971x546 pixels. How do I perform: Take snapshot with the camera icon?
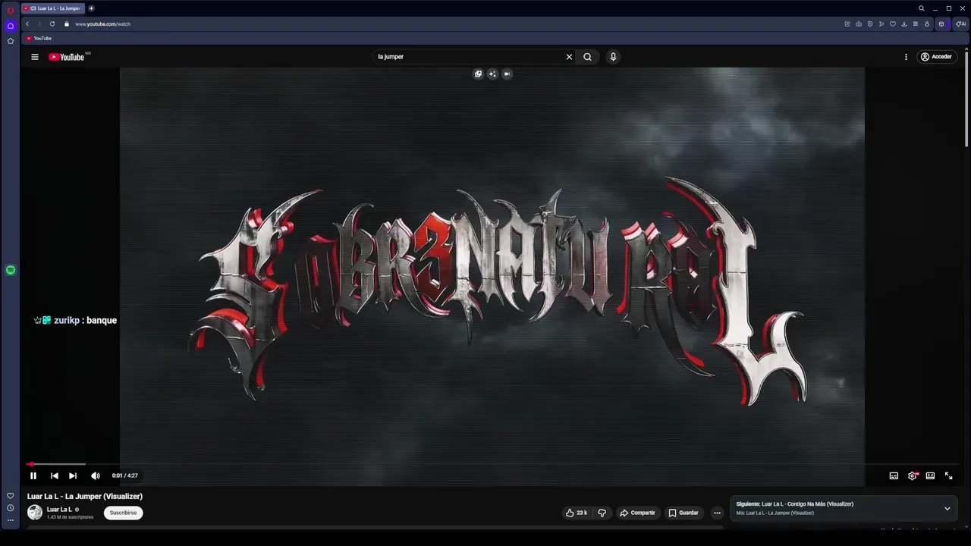[859, 24]
